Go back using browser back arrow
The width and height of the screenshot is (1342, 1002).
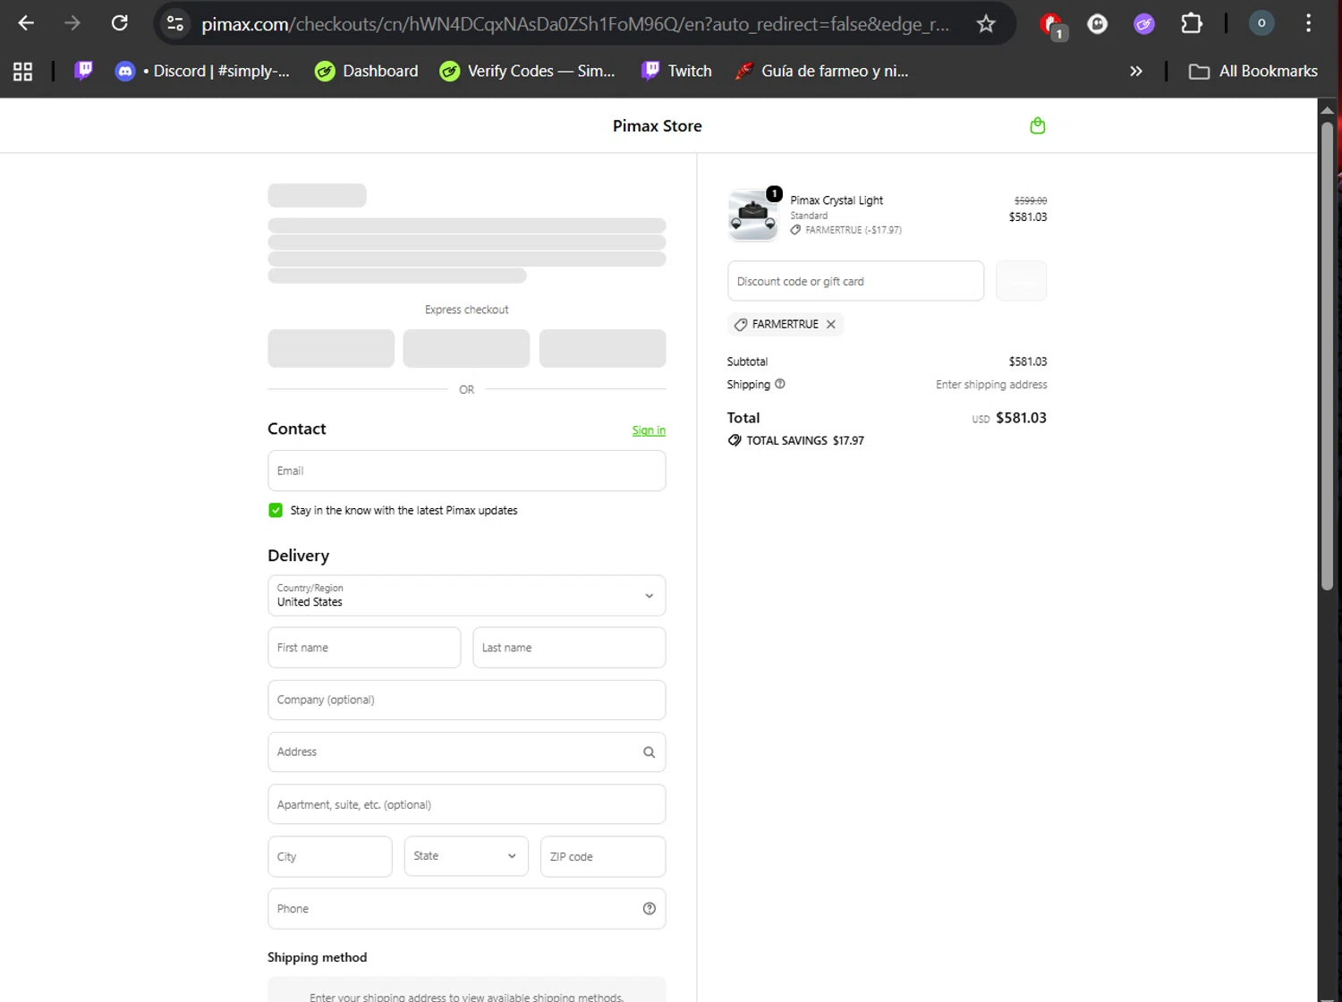pos(26,23)
